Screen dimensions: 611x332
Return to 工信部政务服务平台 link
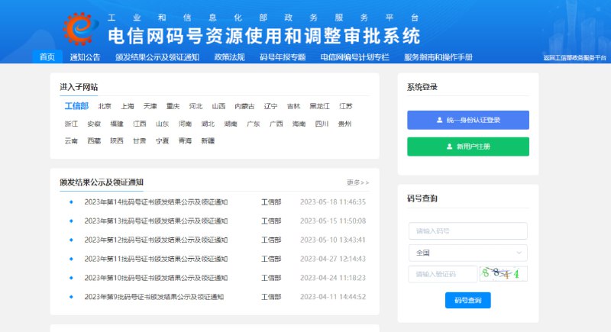point(575,57)
